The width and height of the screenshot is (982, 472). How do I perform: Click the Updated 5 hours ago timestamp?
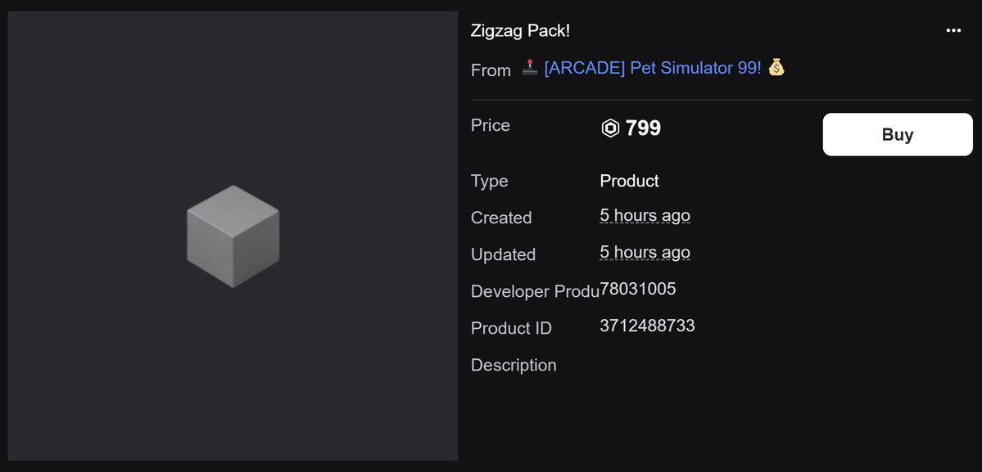645,254
